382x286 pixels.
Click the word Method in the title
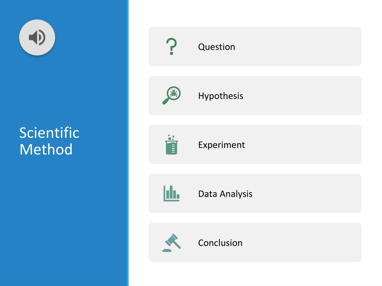click(46, 149)
